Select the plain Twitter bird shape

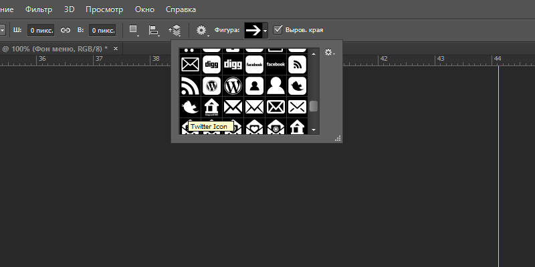pos(190,107)
